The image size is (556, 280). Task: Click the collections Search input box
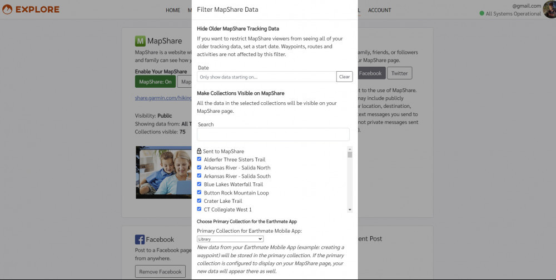coord(273,134)
